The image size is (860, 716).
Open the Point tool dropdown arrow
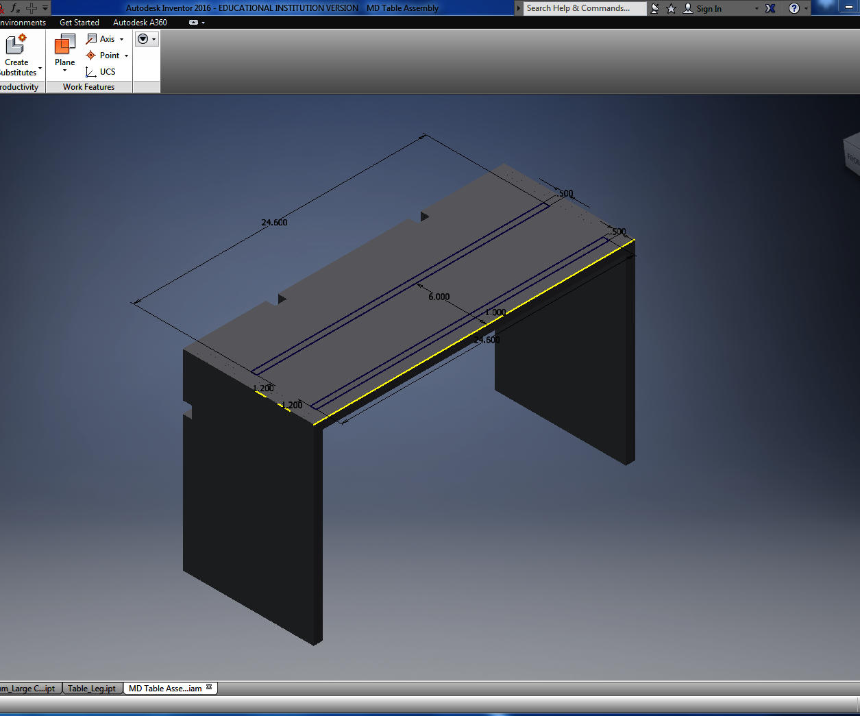126,55
